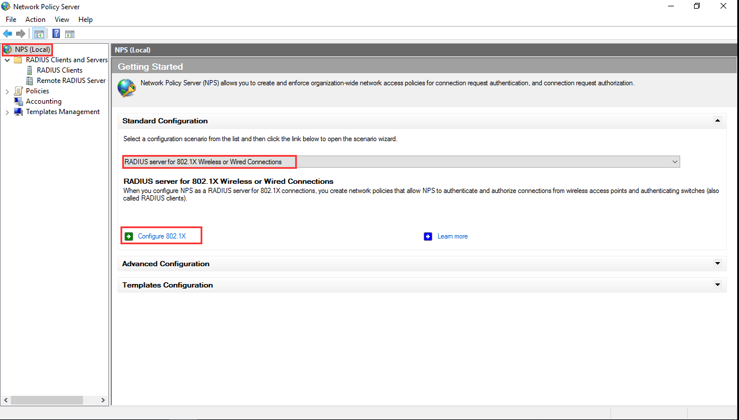Screen dimensions: 739x420
Task: Click the blue arrow icon beside Learn more
Action: 428,236
